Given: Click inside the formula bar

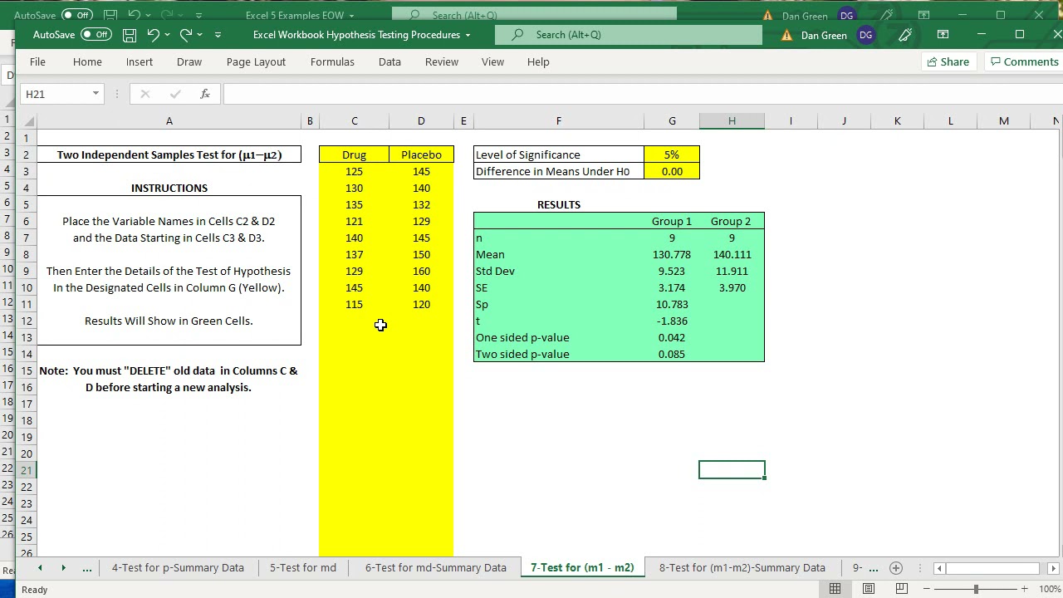Looking at the screenshot, I should click(641, 94).
